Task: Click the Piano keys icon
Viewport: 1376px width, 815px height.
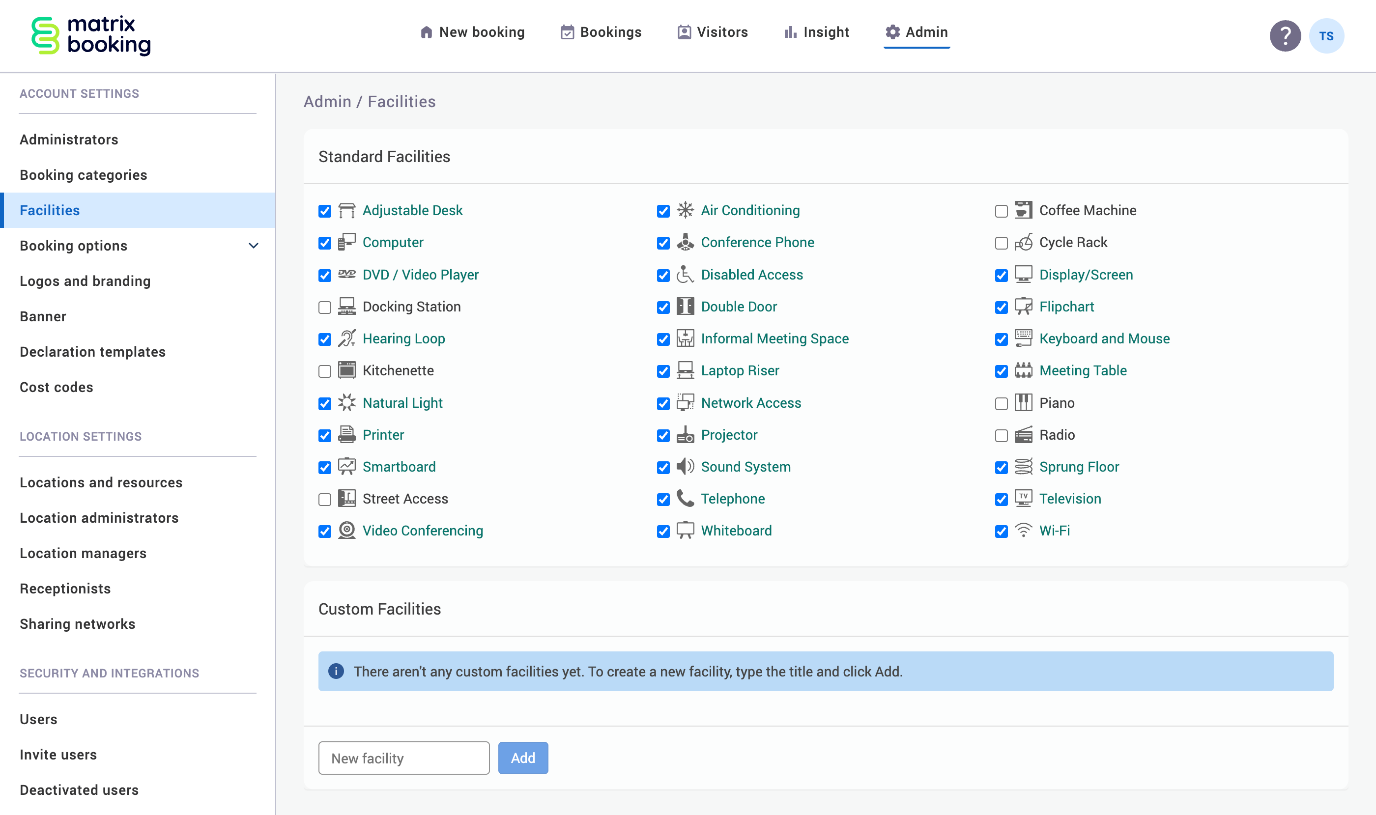Action: pos(1023,403)
